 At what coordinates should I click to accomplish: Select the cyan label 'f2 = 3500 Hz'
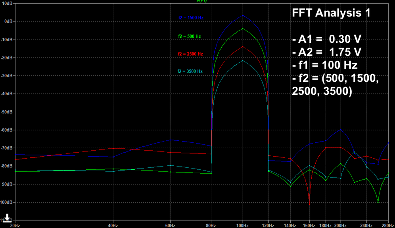190,71
